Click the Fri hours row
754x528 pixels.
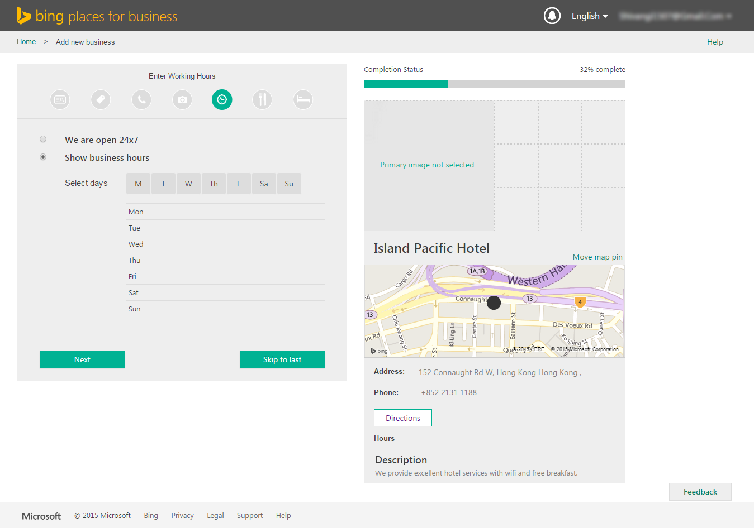click(225, 277)
